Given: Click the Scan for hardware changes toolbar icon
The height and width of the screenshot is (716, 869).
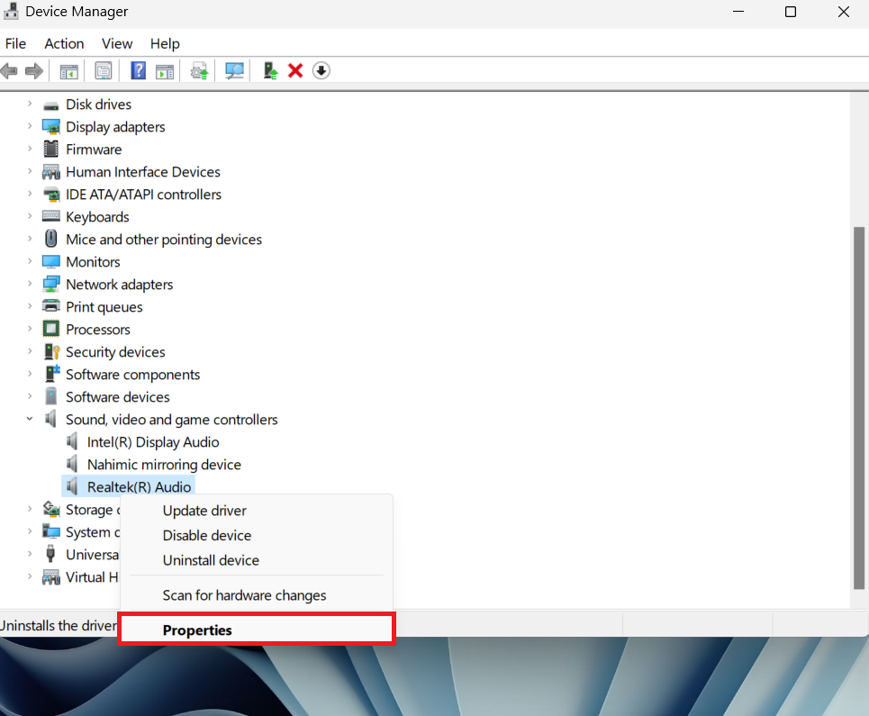Looking at the screenshot, I should click(x=234, y=70).
